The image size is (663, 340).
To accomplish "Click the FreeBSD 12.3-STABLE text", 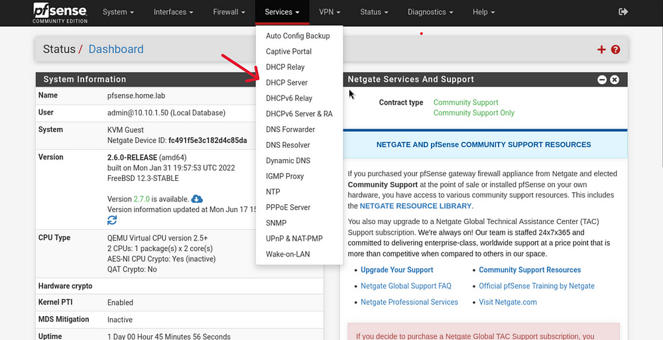I will 143,178.
